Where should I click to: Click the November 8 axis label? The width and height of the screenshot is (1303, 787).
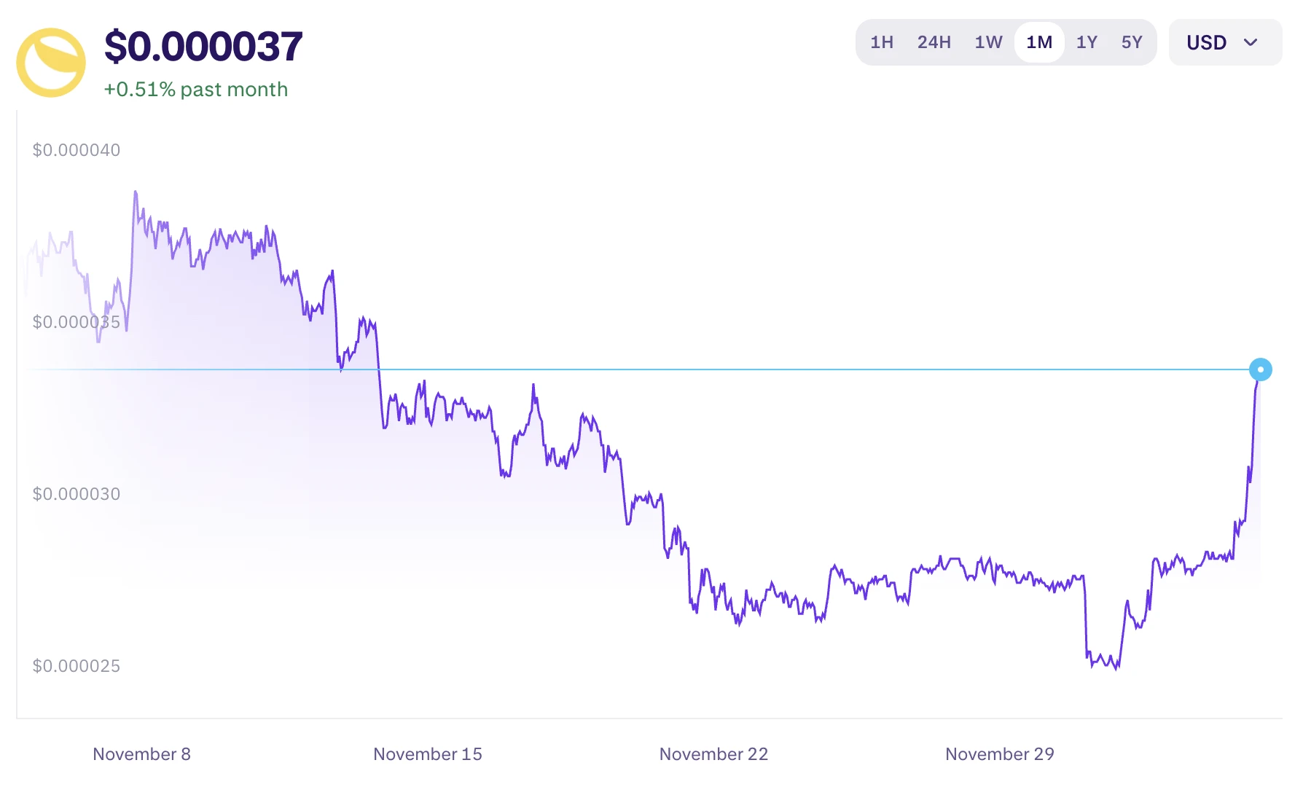(141, 754)
